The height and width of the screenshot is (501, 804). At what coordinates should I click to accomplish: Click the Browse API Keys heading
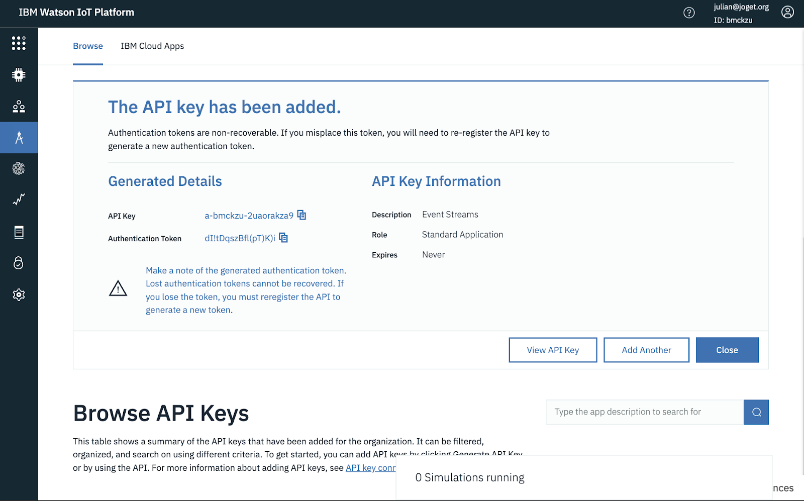[x=161, y=414]
